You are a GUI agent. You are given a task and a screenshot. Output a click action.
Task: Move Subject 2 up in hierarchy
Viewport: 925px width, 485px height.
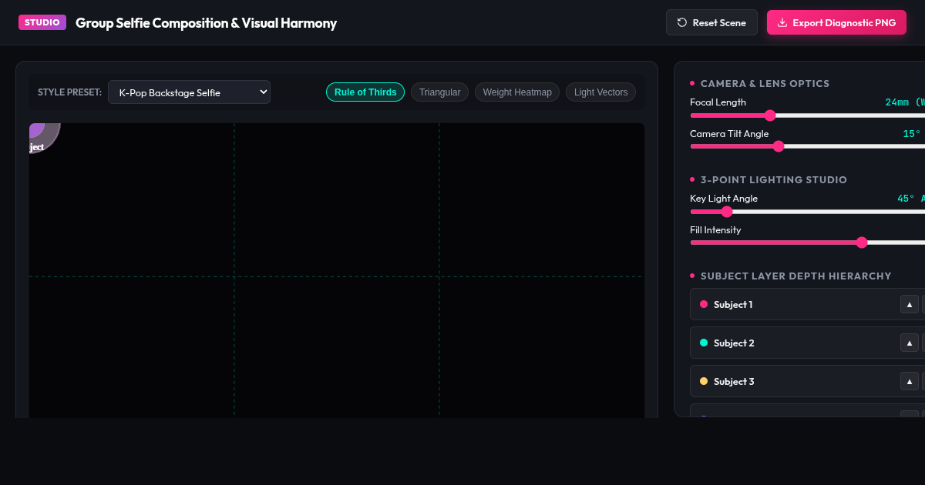coord(910,343)
